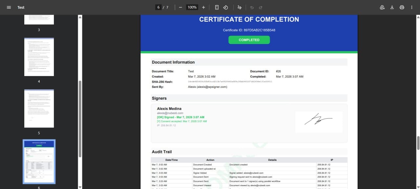Toggle fit-to-page view mode
The height and width of the screenshot is (189, 420).
click(x=217, y=7)
